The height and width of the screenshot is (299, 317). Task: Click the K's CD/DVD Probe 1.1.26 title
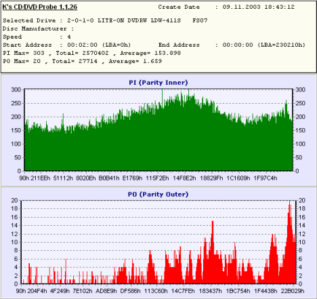pyautogui.click(x=40, y=7)
